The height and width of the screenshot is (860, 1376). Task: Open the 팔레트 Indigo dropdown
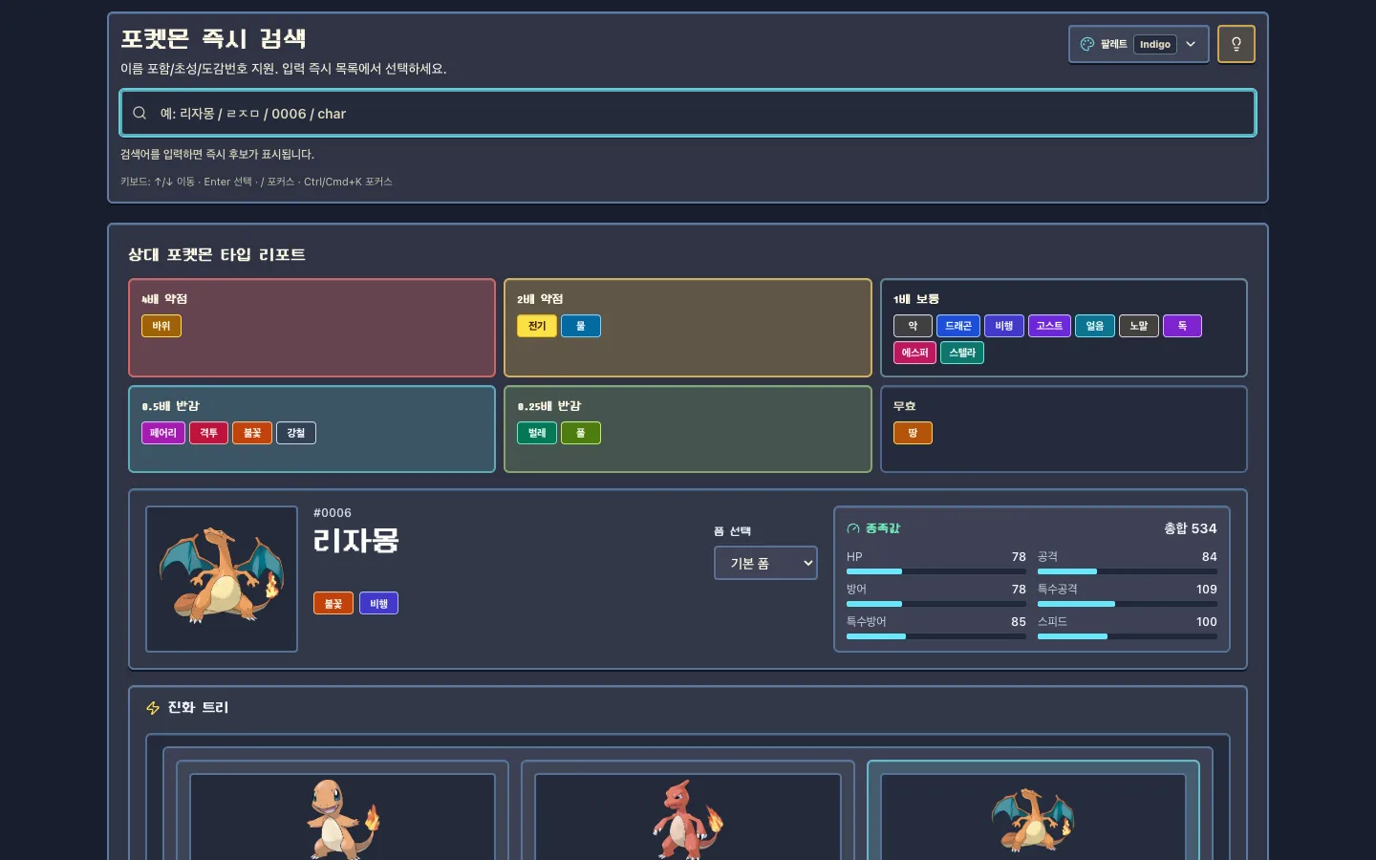pos(1138,44)
